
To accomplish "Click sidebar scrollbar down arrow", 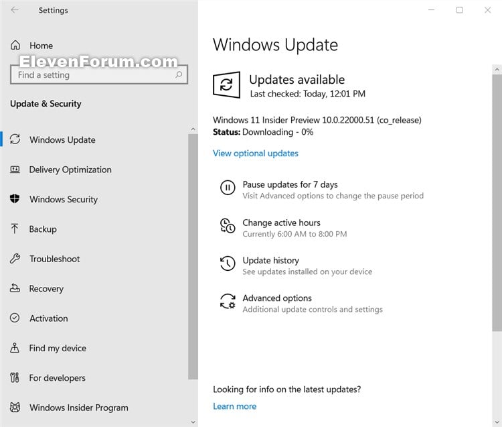I will point(193,422).
